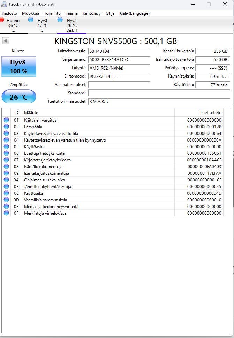Image resolution: width=234 pixels, height=338 pixels.
Task: Click the Käyttöaika value 77 tuntia
Action: pos(212,85)
